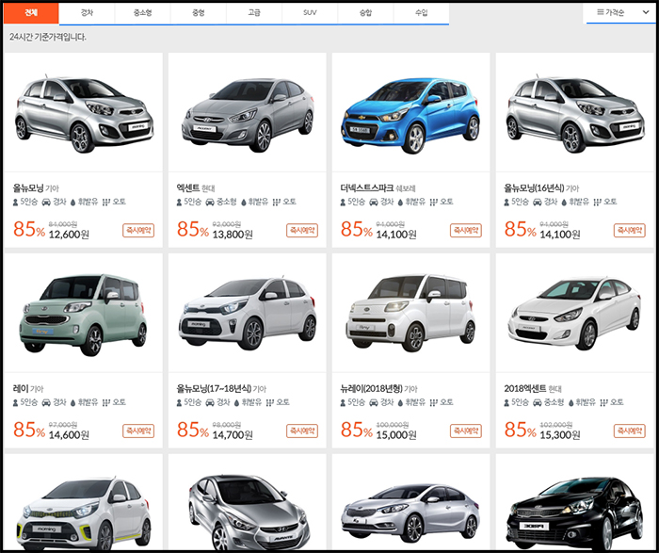Click the fuel drop icon on 더넥스트스파크 card

[x=400, y=203]
